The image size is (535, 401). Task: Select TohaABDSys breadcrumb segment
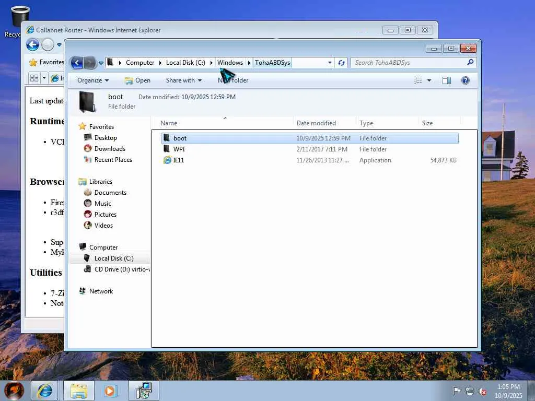tap(272, 63)
